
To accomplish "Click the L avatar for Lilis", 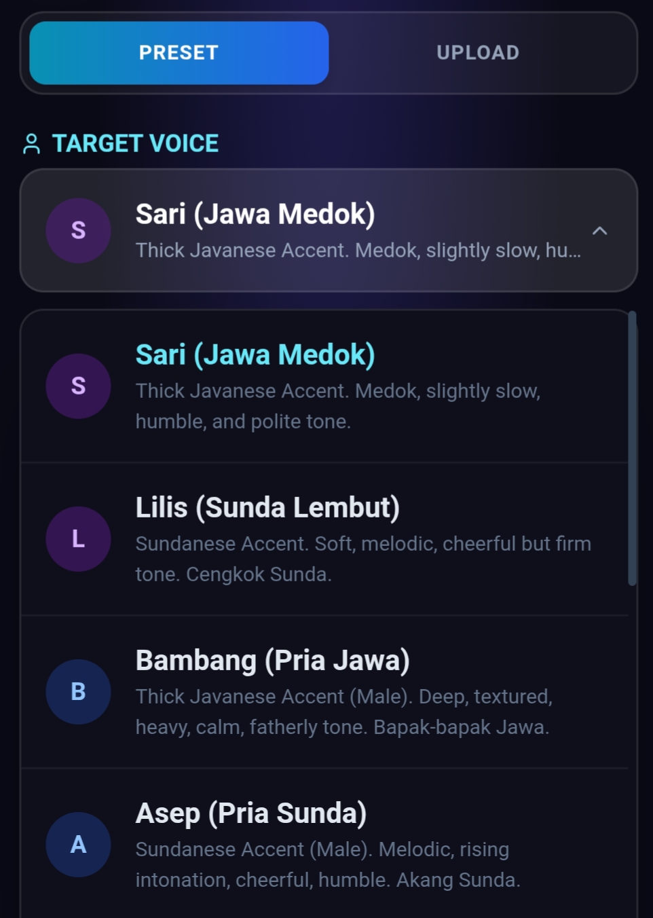I will pos(78,539).
